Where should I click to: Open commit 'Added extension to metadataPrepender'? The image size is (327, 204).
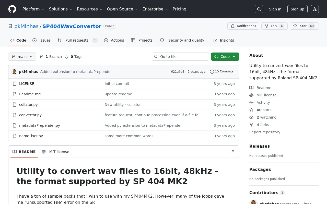76,72
